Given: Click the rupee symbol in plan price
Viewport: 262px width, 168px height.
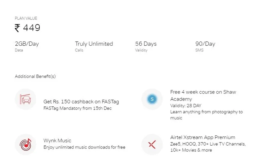Looking at the screenshot, I should coord(17,28).
